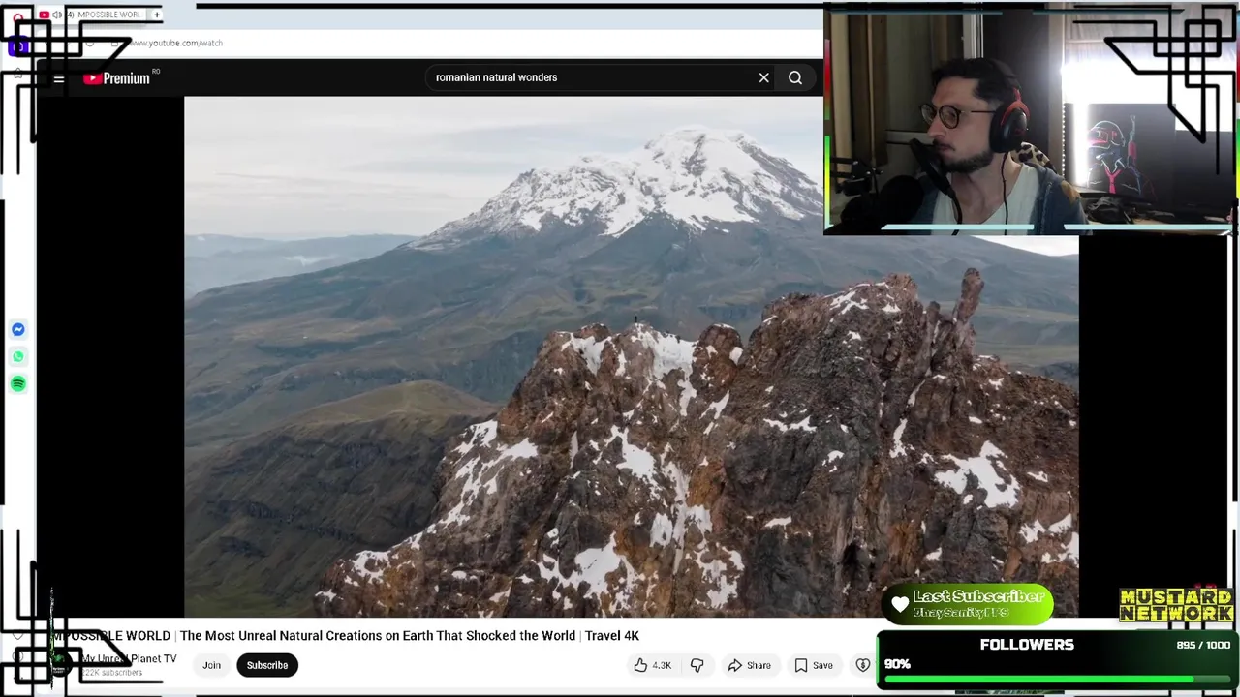Save the video to a playlist
Viewport: 1240px width, 697px height.
point(814,665)
